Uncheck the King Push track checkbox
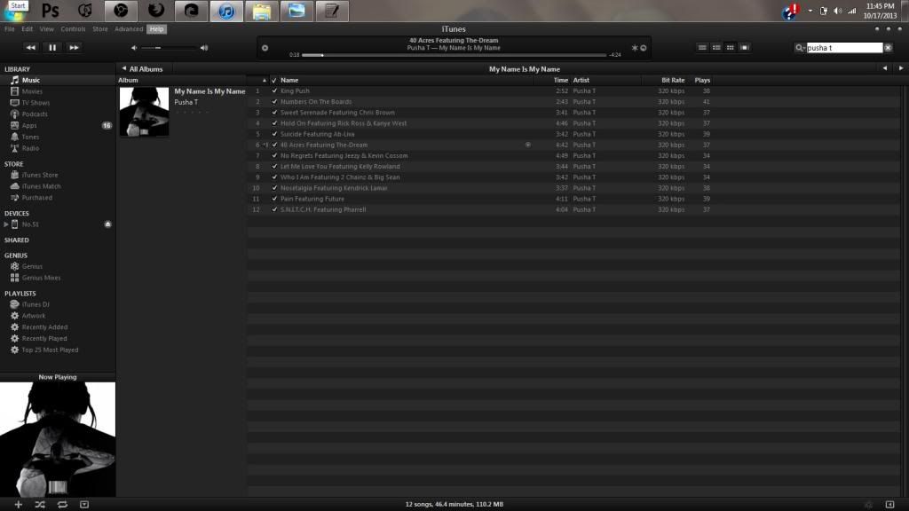Image resolution: width=909 pixels, height=511 pixels. (274, 91)
